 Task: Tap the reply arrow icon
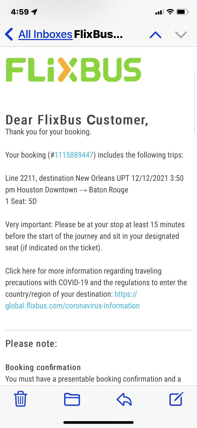(124, 399)
